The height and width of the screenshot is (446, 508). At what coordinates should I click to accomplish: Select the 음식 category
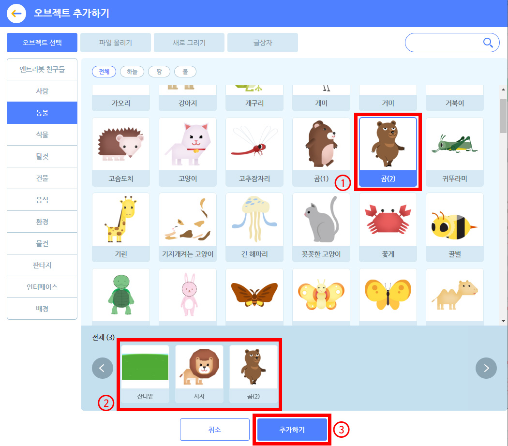tap(42, 200)
